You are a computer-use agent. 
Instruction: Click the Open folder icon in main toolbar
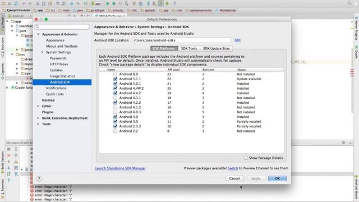(x=3, y=3)
